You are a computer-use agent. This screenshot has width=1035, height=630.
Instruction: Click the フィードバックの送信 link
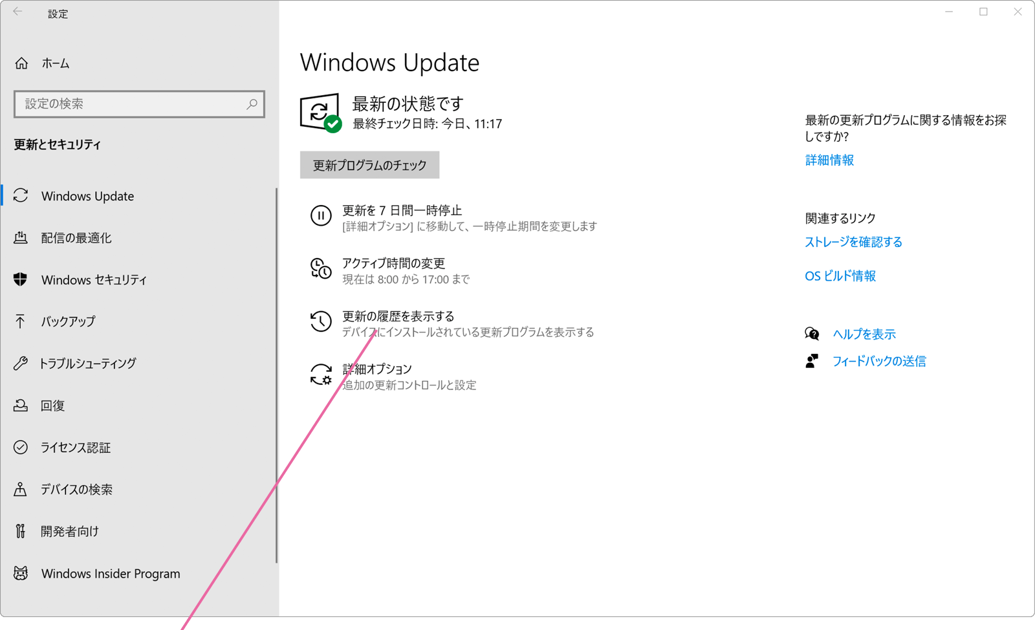878,361
